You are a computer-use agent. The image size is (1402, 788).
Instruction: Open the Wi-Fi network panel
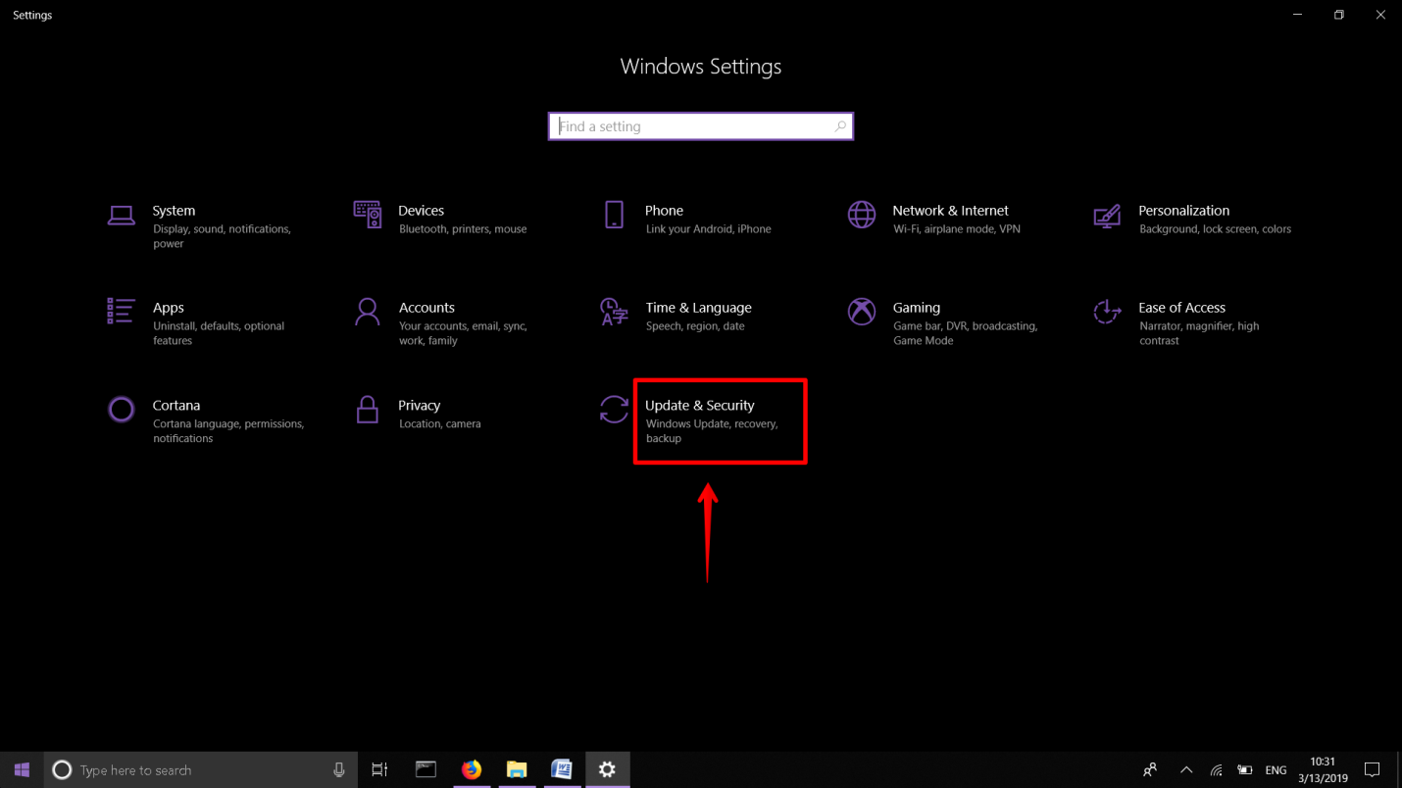pyautogui.click(x=1215, y=770)
